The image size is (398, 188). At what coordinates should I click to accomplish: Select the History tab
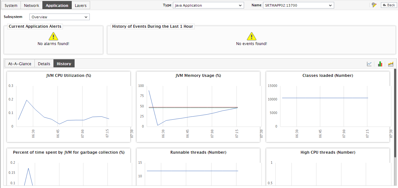pos(64,64)
